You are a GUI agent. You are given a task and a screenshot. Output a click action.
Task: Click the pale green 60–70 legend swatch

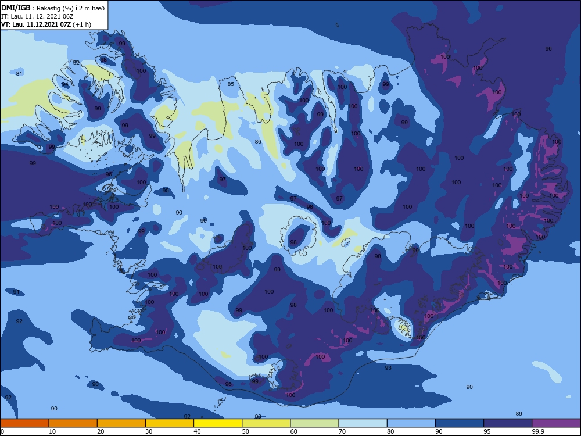[x=314, y=423]
